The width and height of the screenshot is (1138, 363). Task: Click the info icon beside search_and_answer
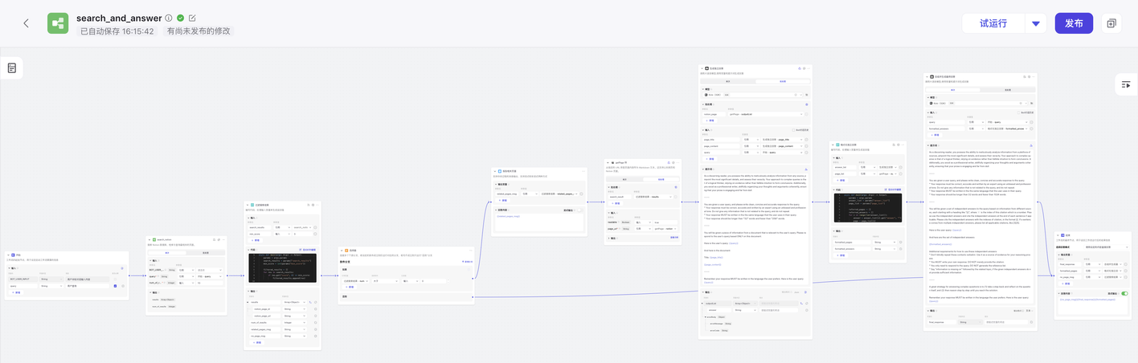pyautogui.click(x=169, y=18)
